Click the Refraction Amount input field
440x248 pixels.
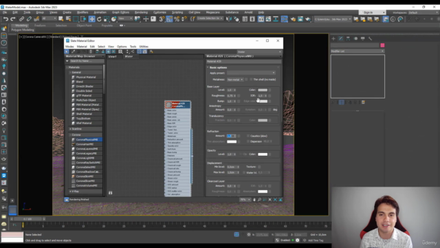(231, 136)
